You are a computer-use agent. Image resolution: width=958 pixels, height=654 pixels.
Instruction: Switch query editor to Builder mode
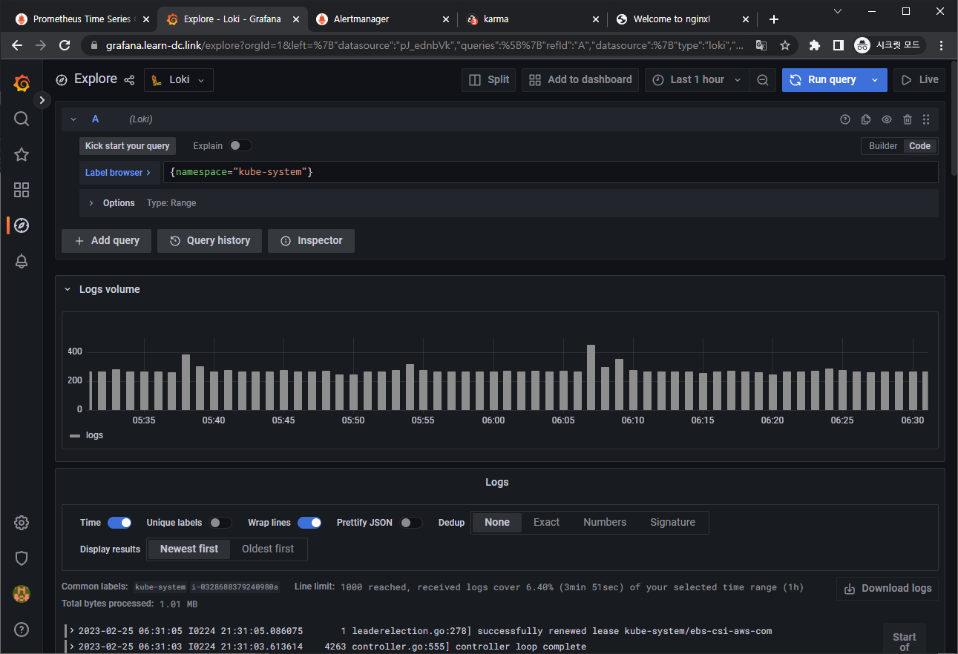(x=883, y=146)
